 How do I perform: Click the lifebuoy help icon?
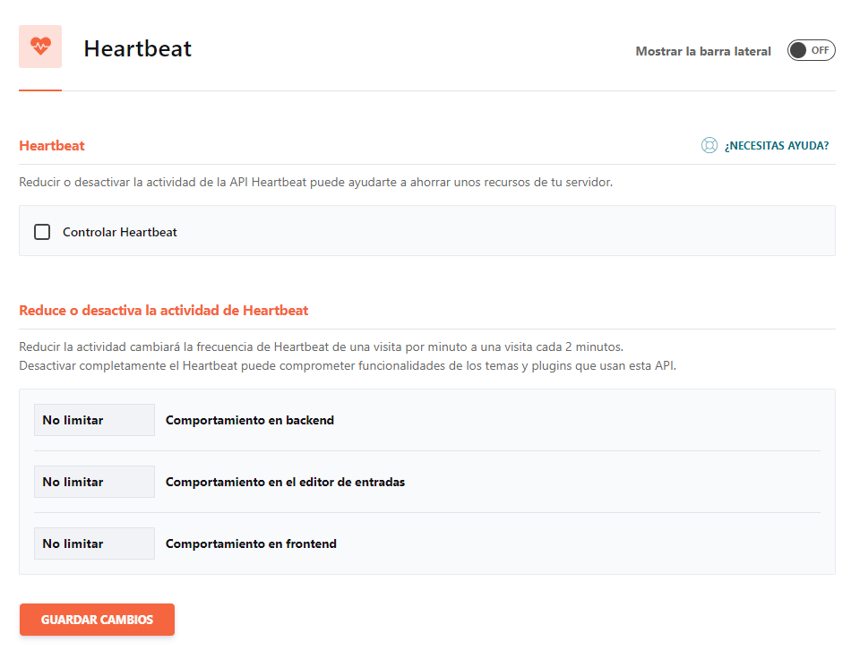709,145
